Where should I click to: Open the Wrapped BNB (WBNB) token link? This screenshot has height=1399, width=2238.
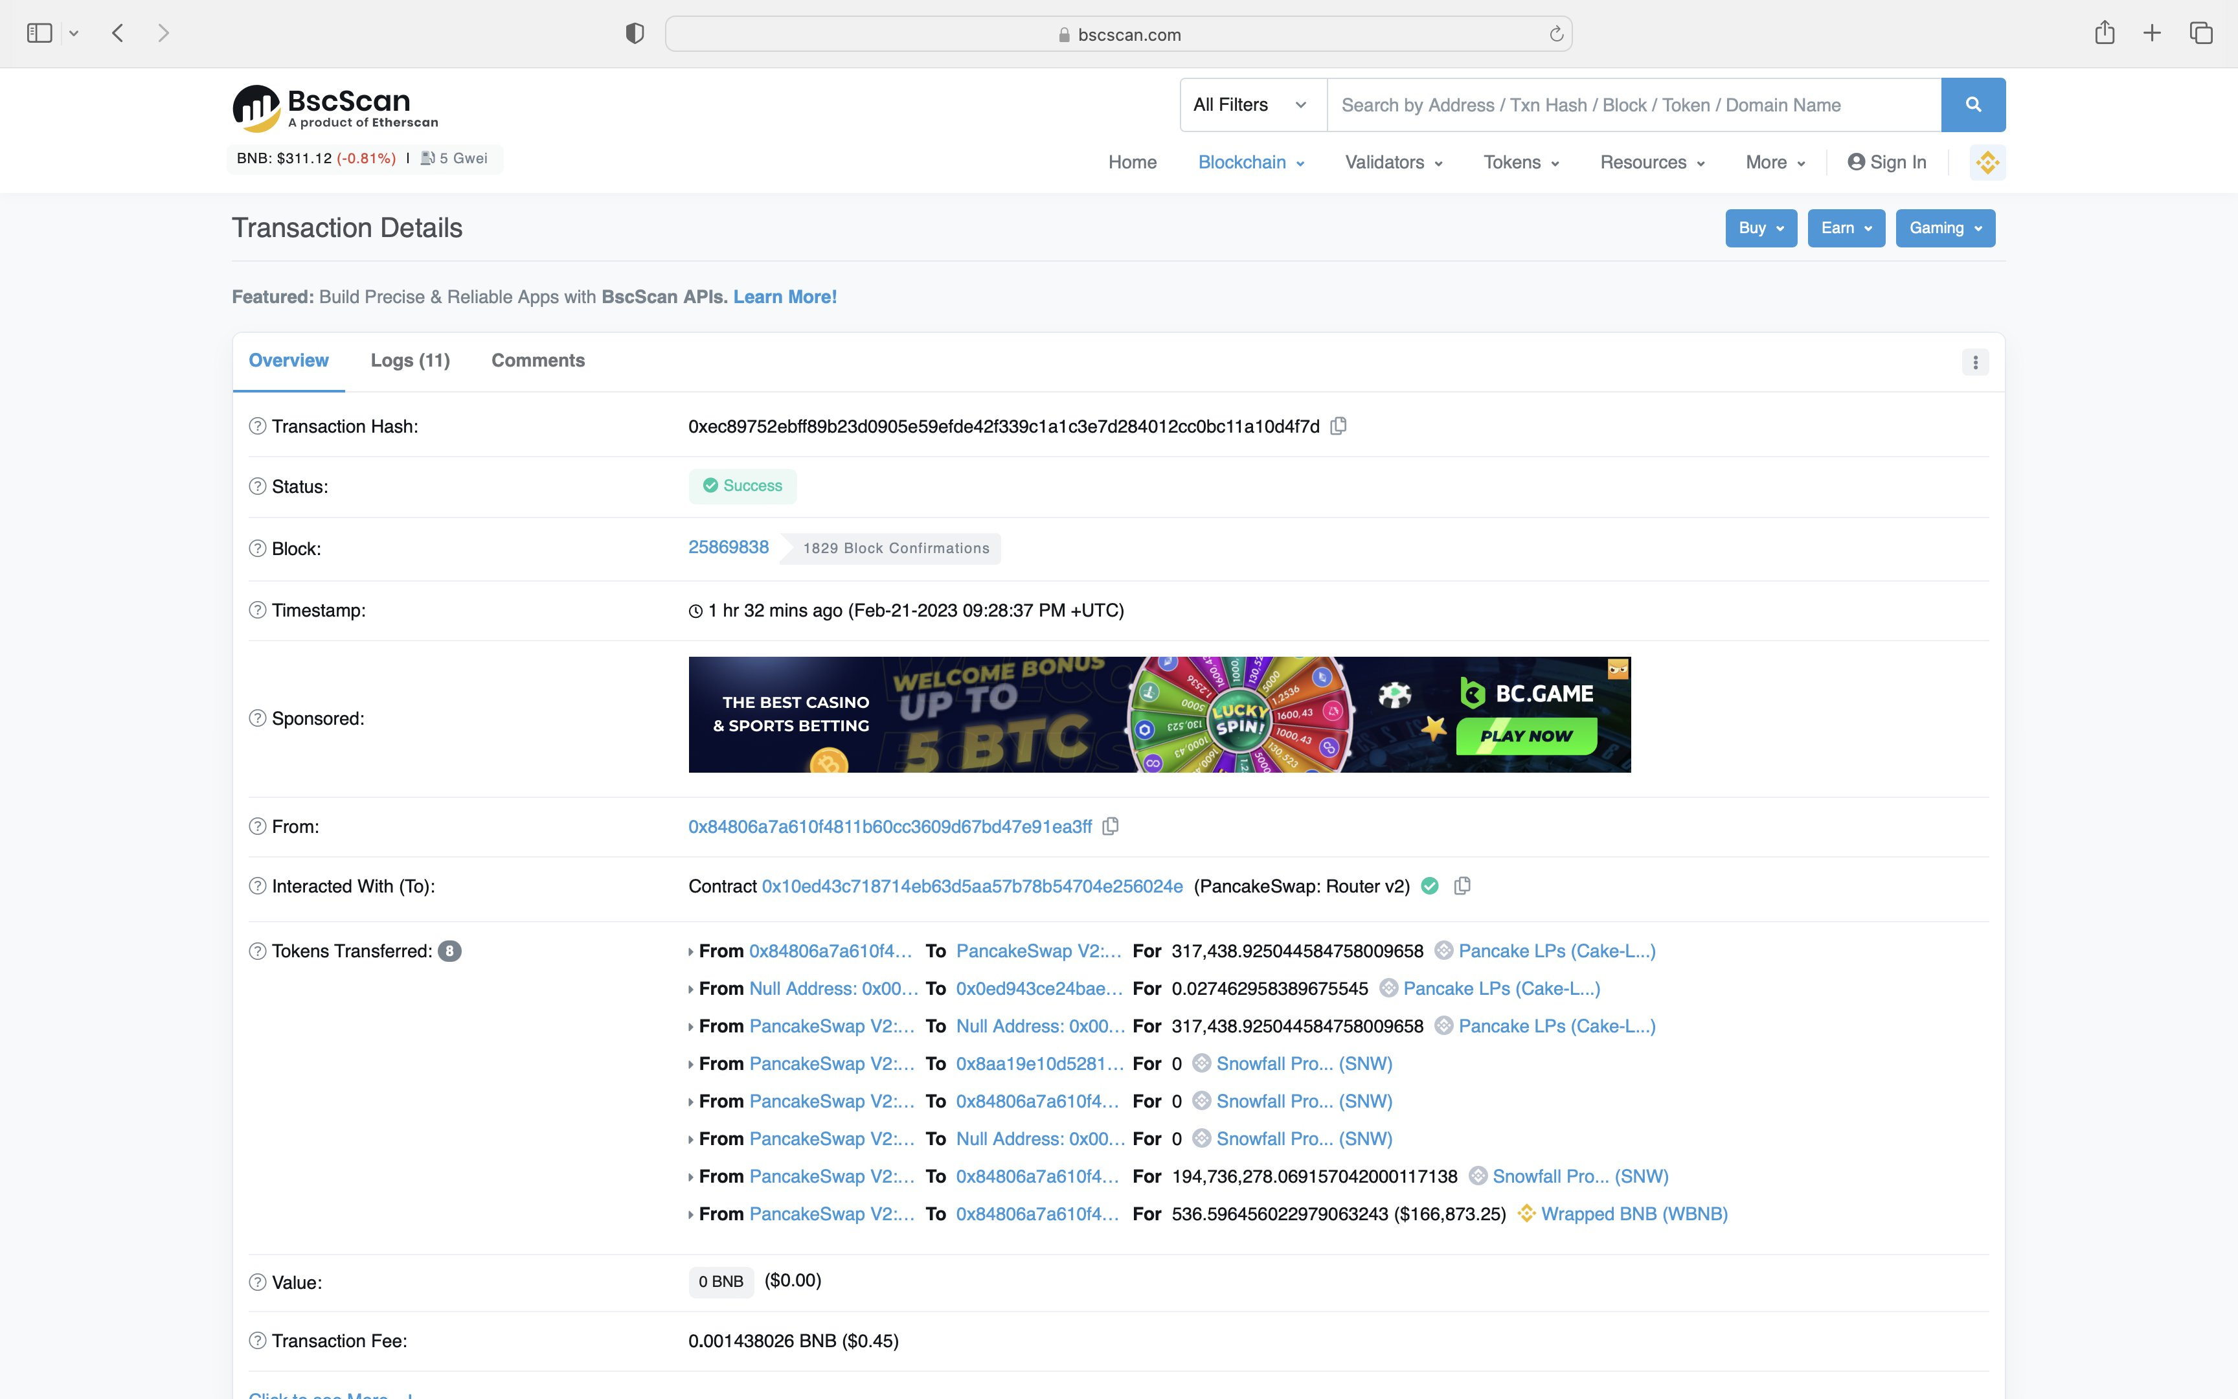point(1634,1213)
